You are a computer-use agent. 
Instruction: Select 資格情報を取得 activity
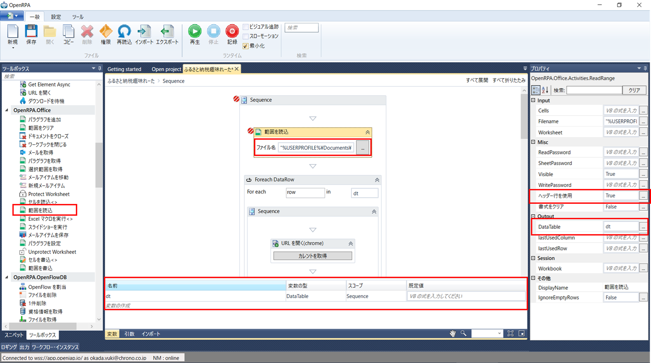click(45, 311)
